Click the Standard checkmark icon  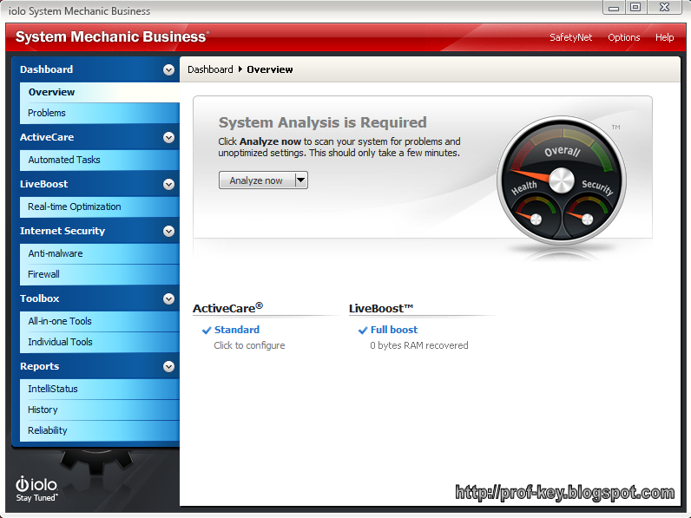point(207,331)
